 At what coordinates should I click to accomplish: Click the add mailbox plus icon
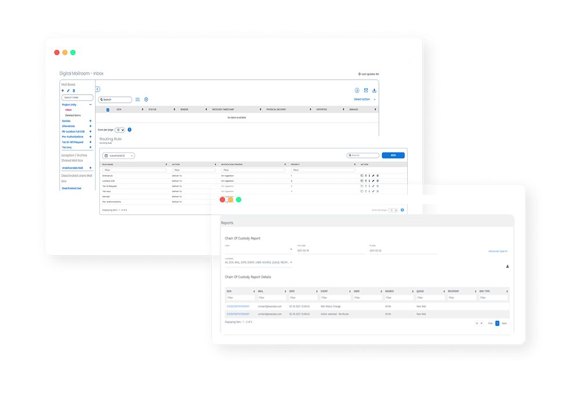pos(63,91)
